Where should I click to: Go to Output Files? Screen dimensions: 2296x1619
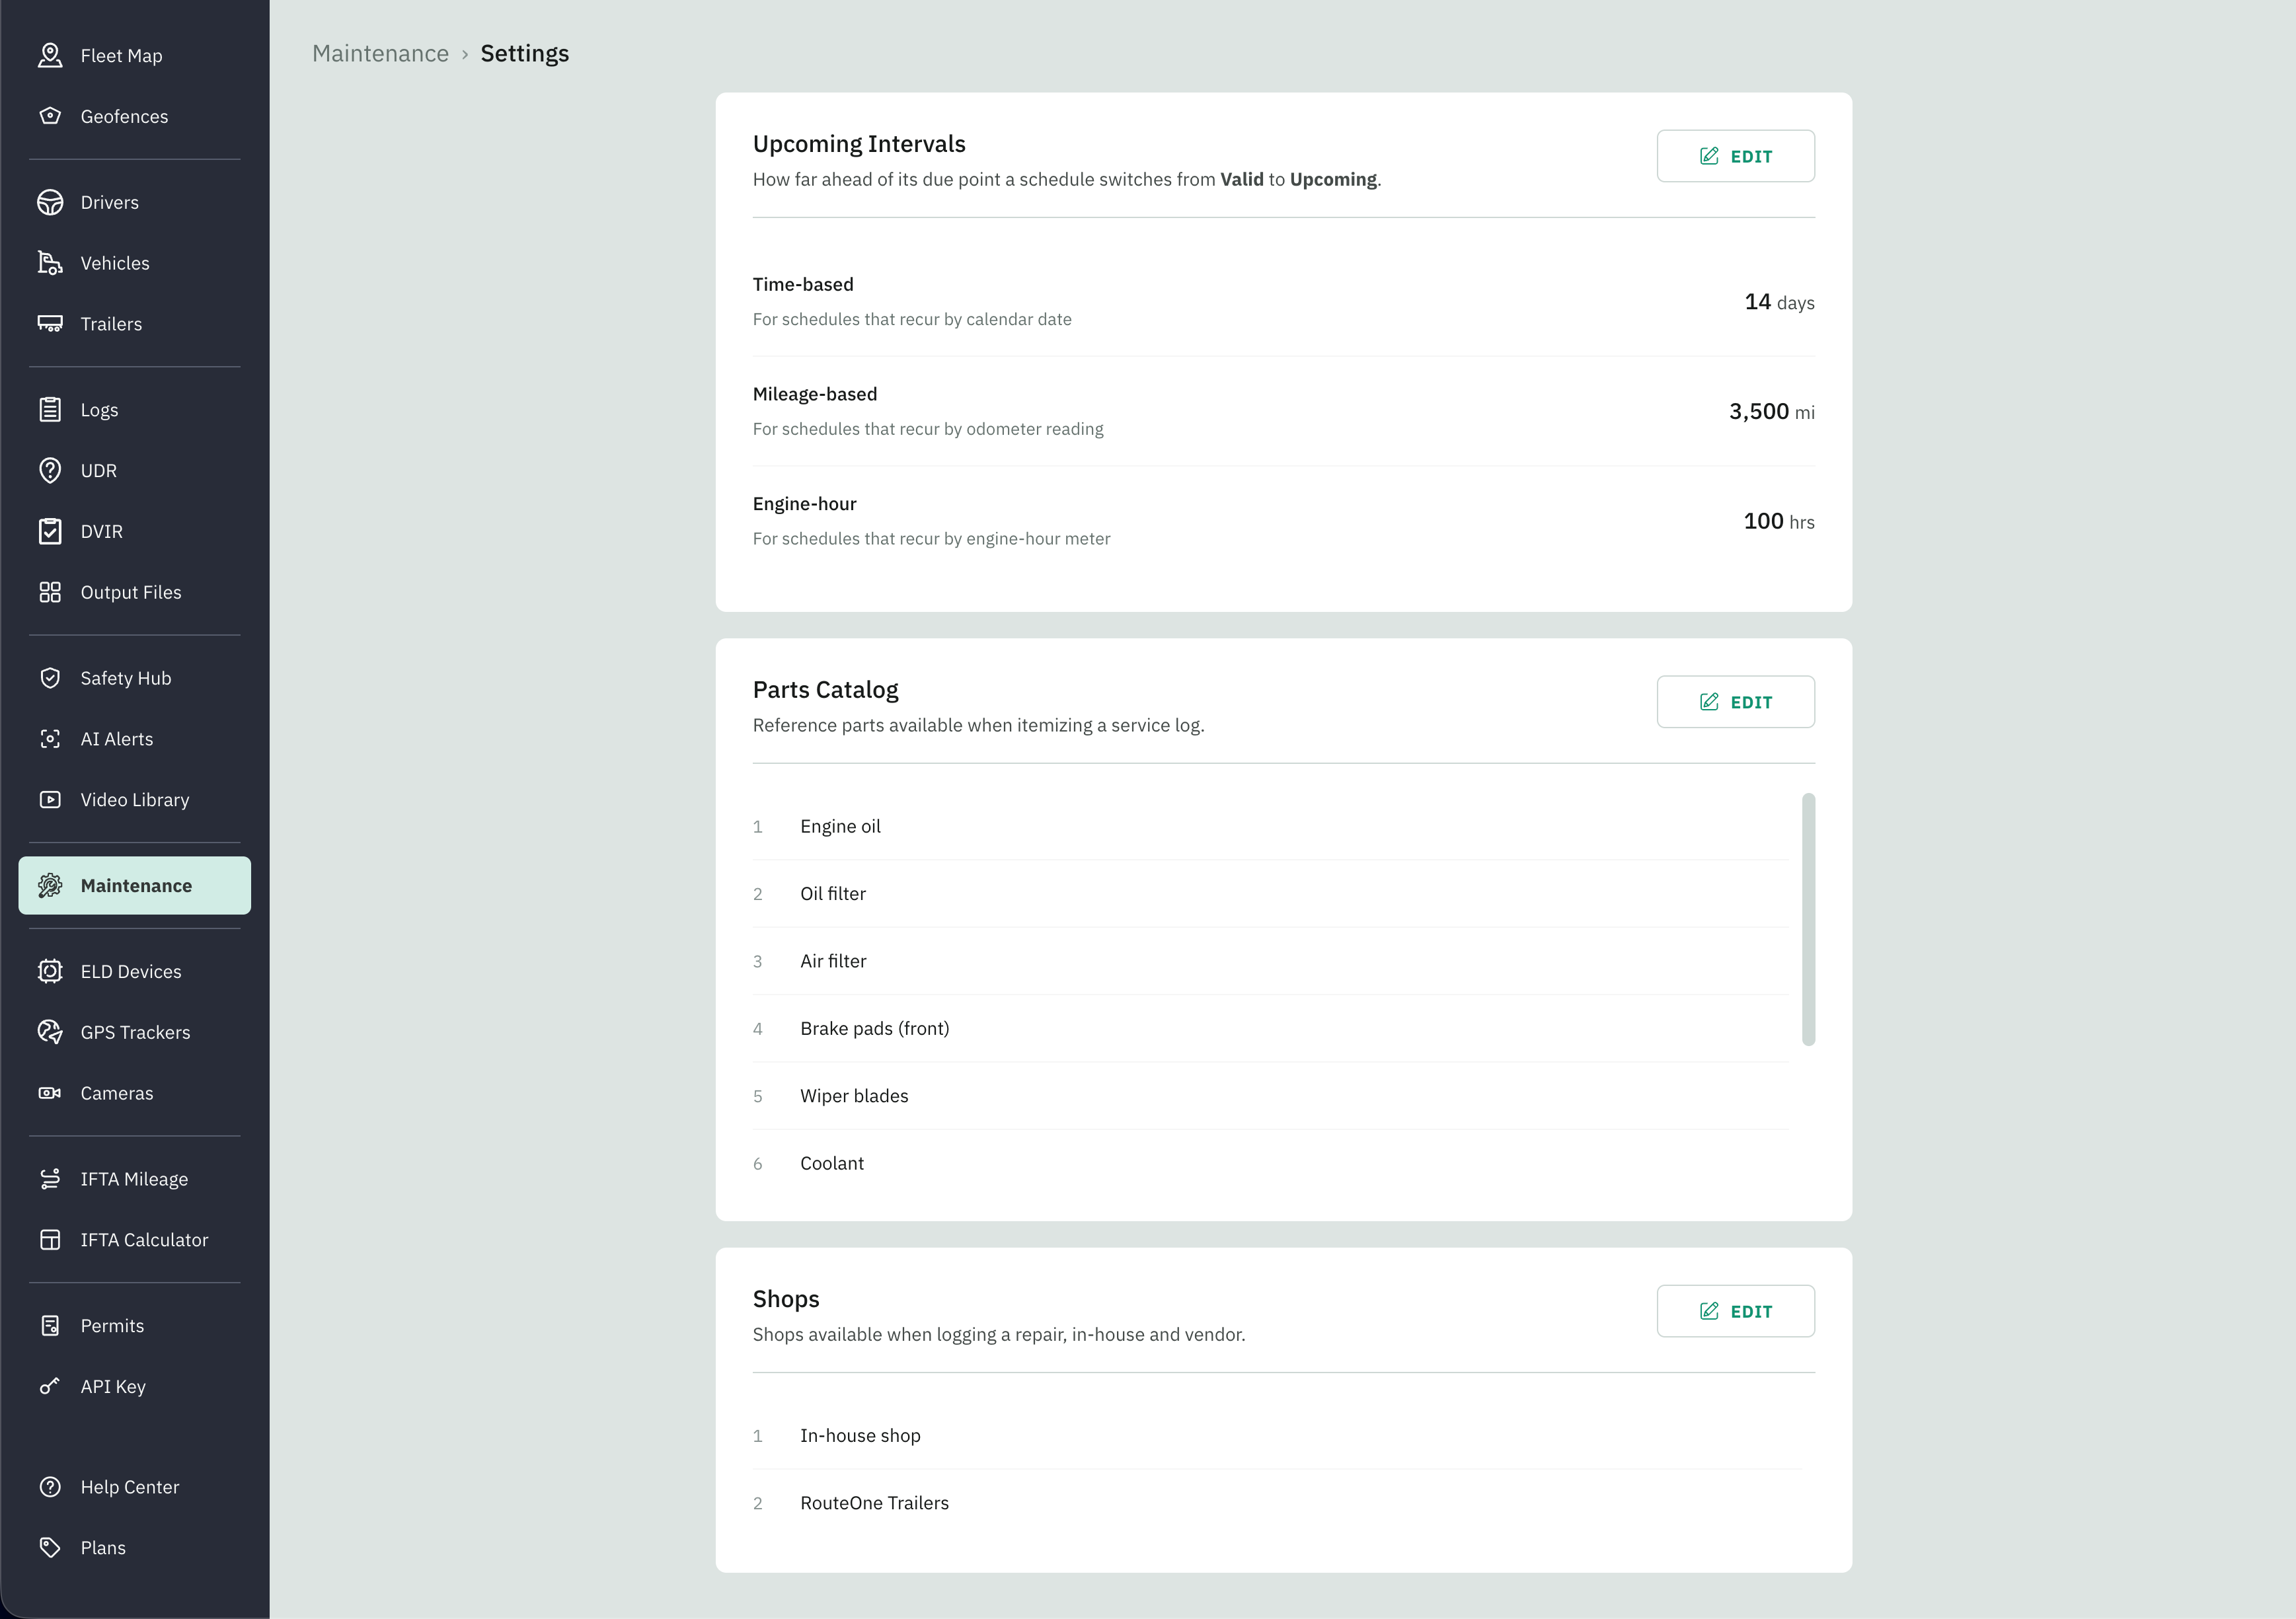click(135, 592)
